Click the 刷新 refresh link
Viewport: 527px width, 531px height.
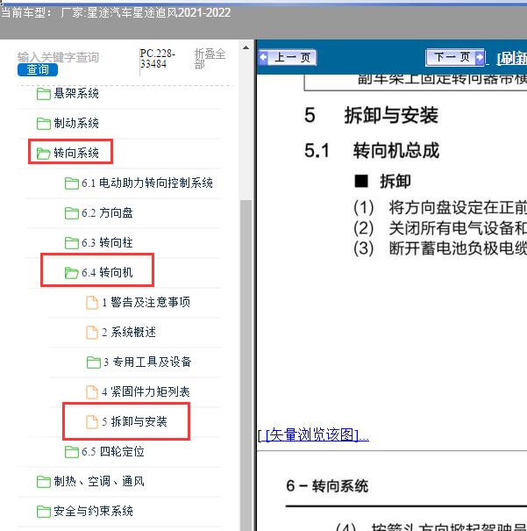[512, 59]
